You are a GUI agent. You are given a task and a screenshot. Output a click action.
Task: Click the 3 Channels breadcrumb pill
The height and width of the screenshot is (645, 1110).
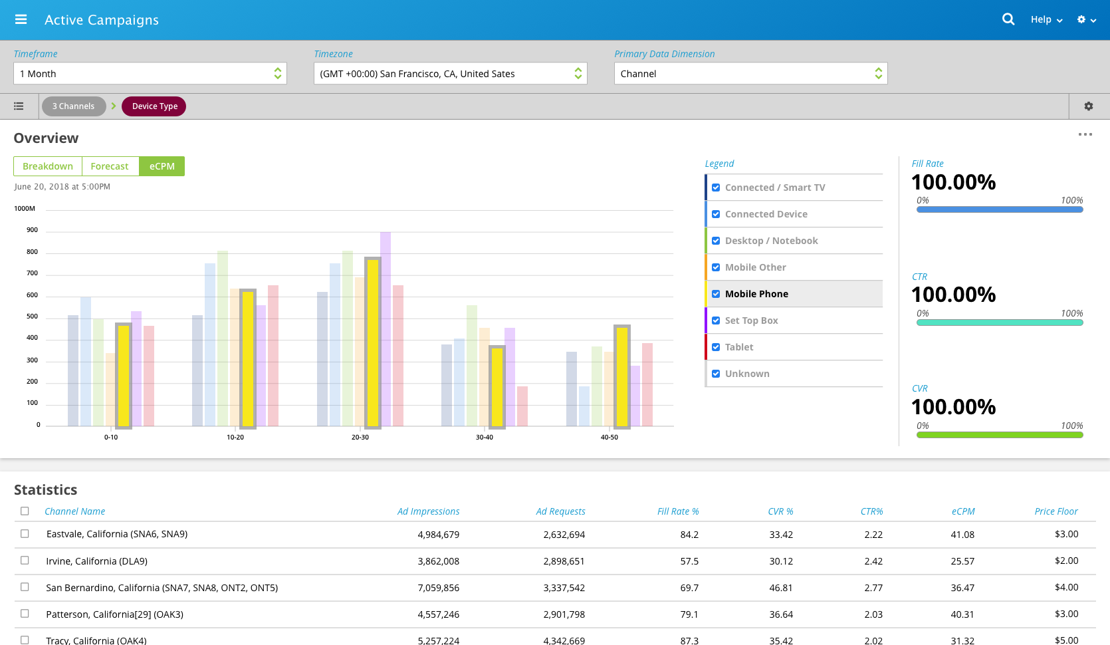(x=73, y=106)
